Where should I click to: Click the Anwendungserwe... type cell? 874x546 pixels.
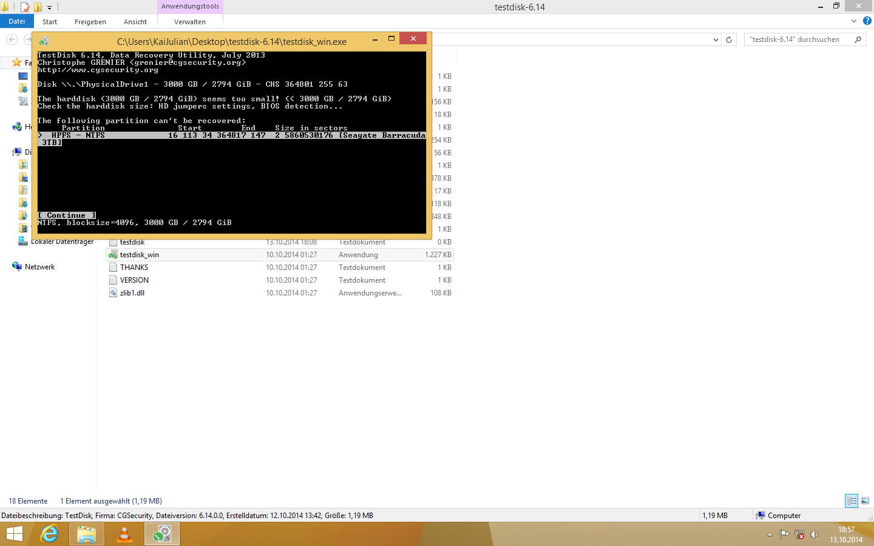click(370, 293)
